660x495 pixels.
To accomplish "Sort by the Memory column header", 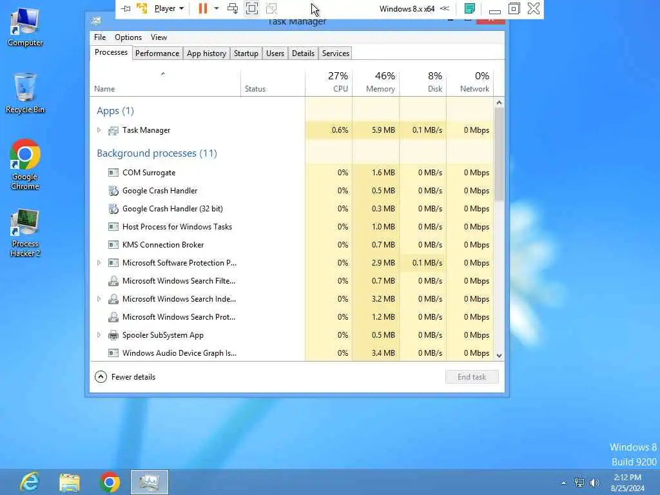I will [376, 83].
